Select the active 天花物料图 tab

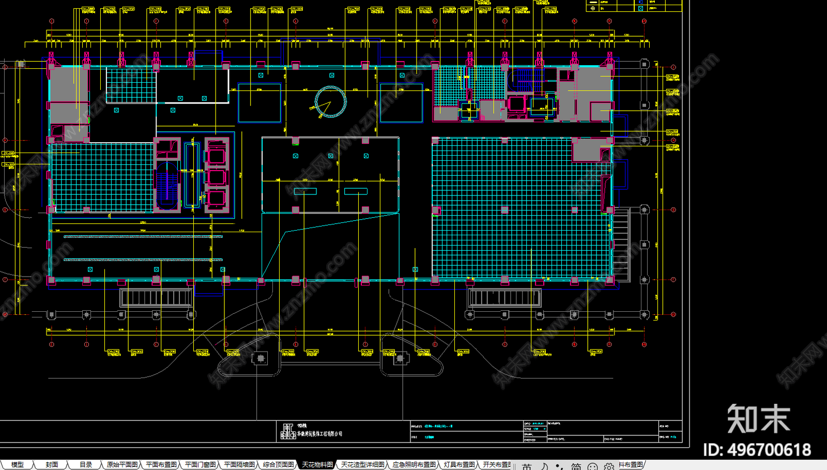click(317, 465)
